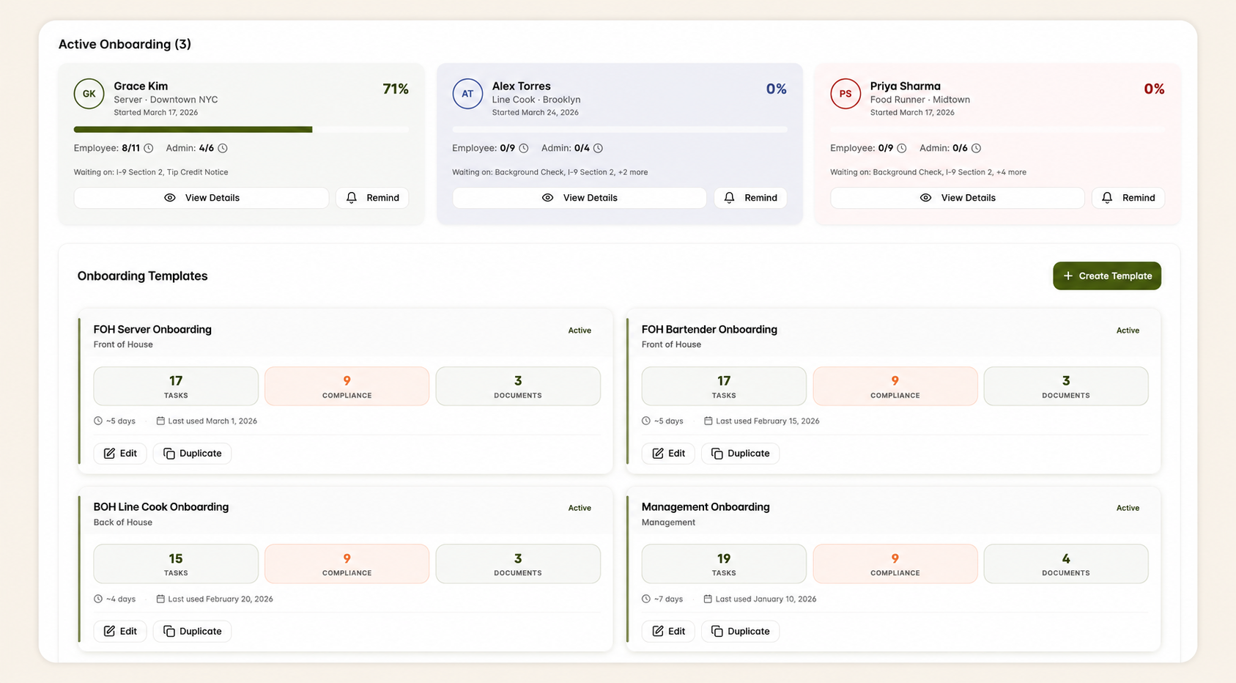Click 'Waiting on: I-9 Section 2, Tip Credit Notice'
Viewport: 1236px width, 683px height.
151,172
